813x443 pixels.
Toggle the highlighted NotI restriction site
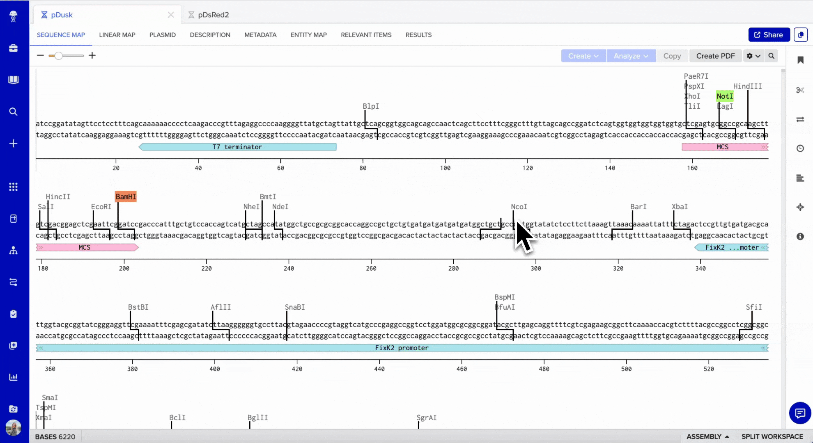click(724, 96)
